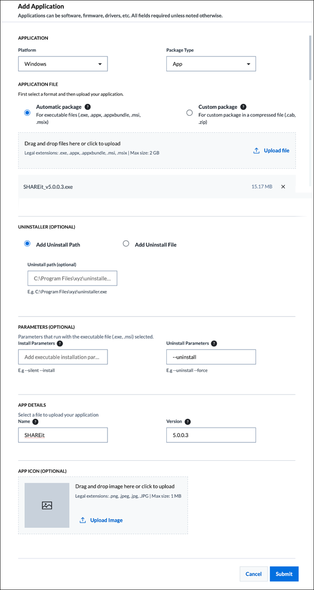This screenshot has width=314, height=590.
Task: Click the vertical scrollbar on the form
Action: 310,58
